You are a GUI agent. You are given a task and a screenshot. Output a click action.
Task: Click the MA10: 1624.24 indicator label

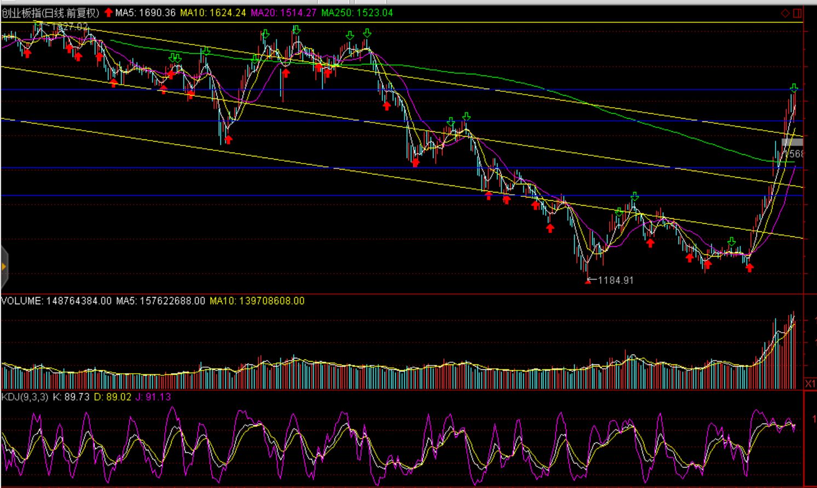tap(213, 13)
